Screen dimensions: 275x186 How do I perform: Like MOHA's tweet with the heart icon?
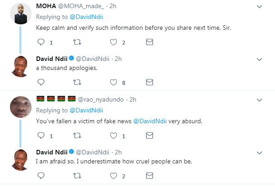tap(114, 42)
